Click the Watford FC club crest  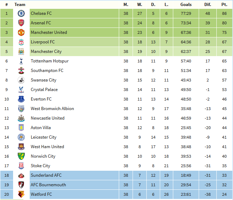click(21, 194)
